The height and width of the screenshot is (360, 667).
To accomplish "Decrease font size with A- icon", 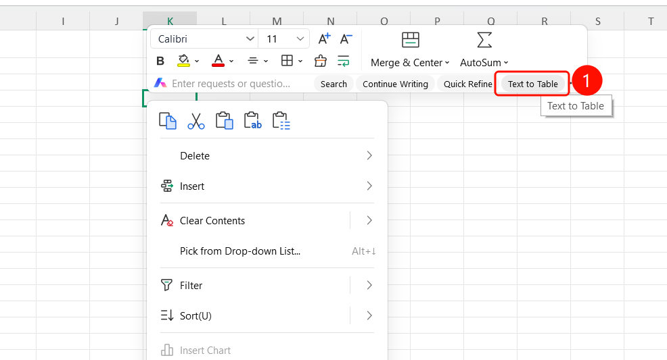I will point(346,38).
